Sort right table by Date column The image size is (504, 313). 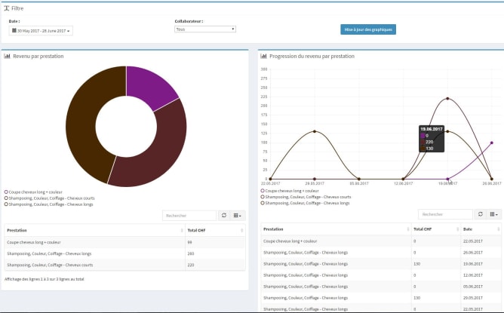click(x=481, y=229)
